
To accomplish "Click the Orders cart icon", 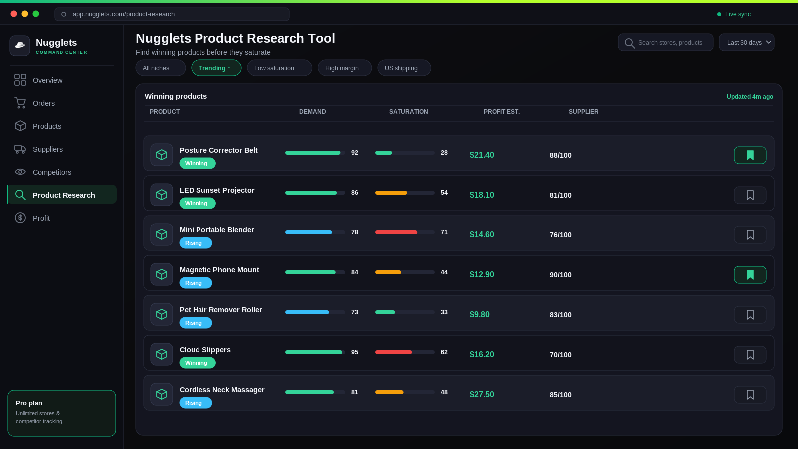I will [20, 103].
